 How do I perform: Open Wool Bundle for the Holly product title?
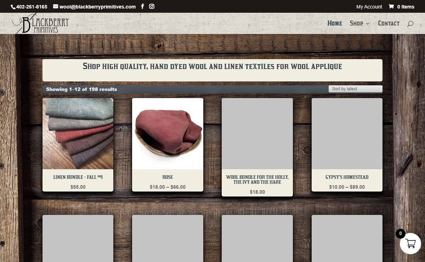[257, 180]
